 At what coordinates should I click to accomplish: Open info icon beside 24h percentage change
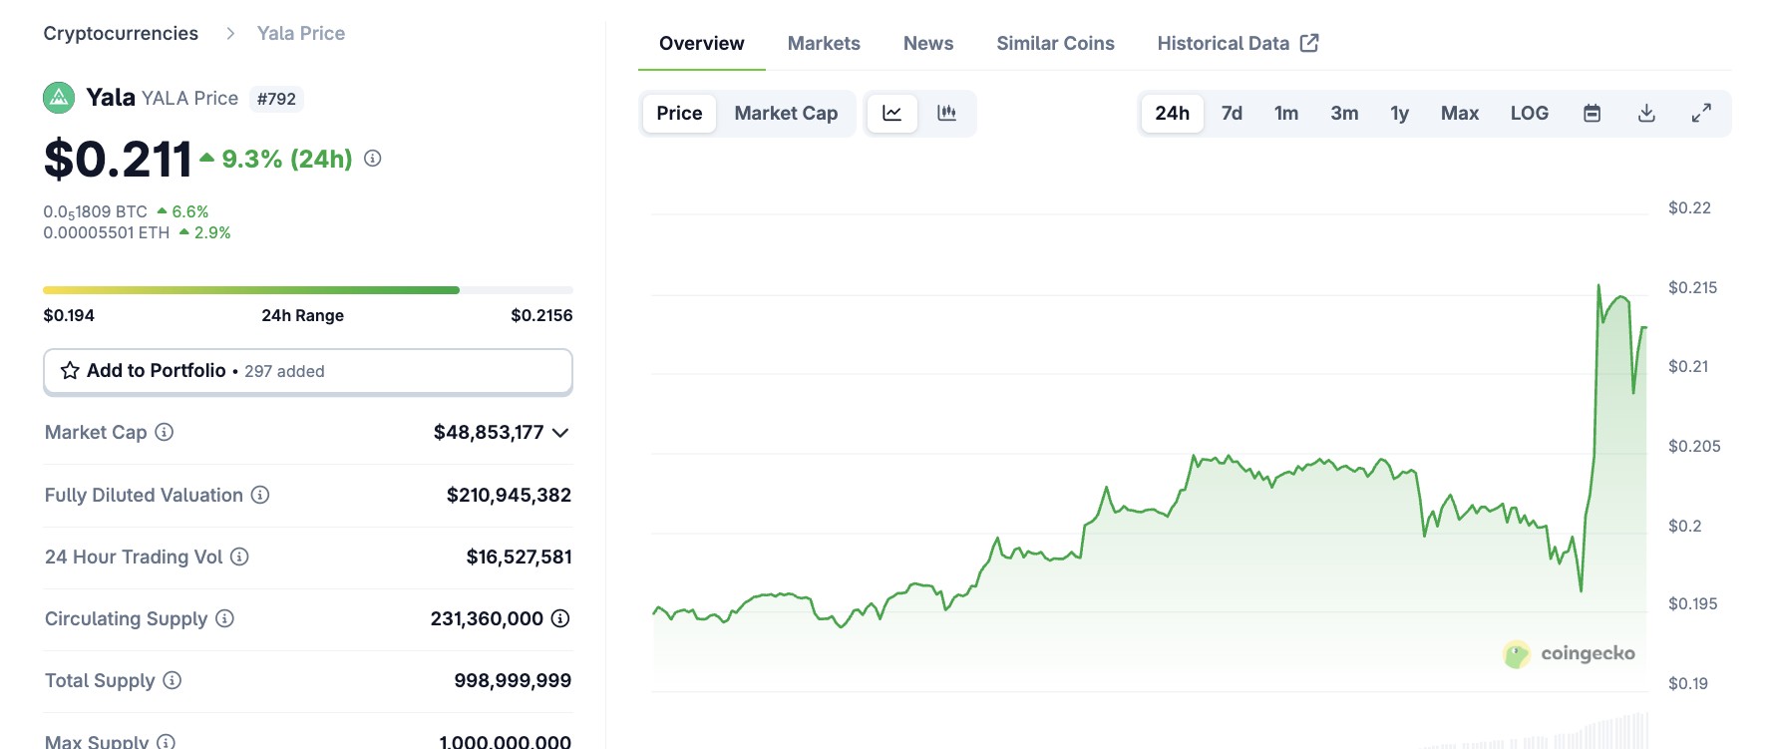click(373, 159)
